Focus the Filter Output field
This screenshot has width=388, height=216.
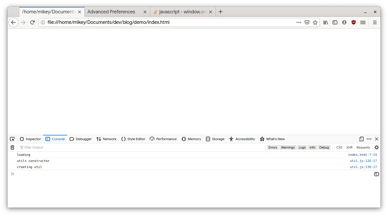click(142, 147)
